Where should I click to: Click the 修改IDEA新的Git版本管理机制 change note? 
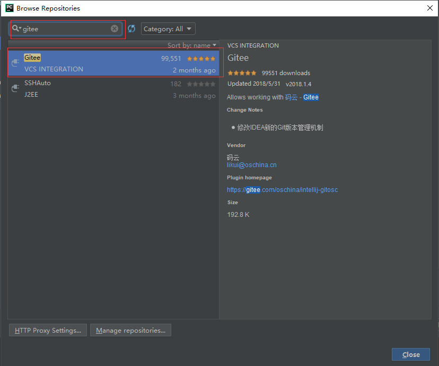280,127
